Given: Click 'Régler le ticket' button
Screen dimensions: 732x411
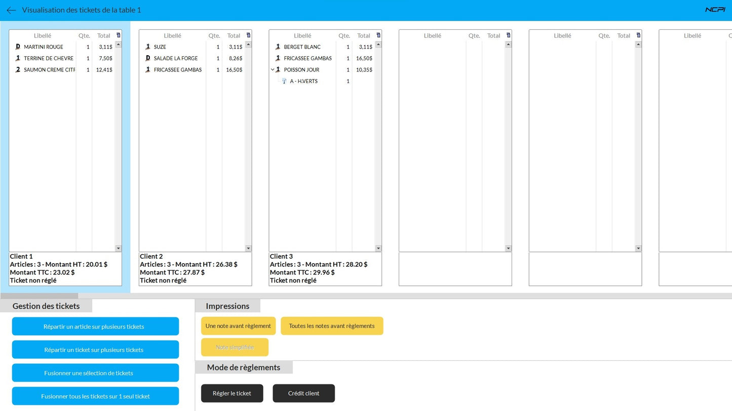Looking at the screenshot, I should pos(232,393).
